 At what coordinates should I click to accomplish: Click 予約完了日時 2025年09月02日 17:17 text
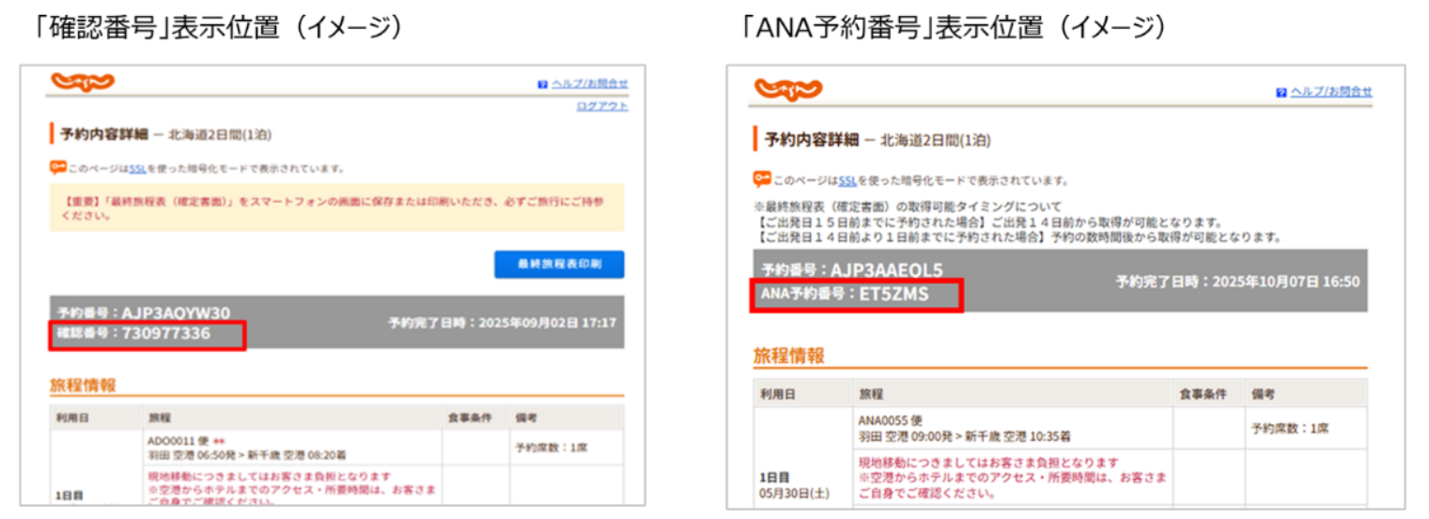(503, 323)
